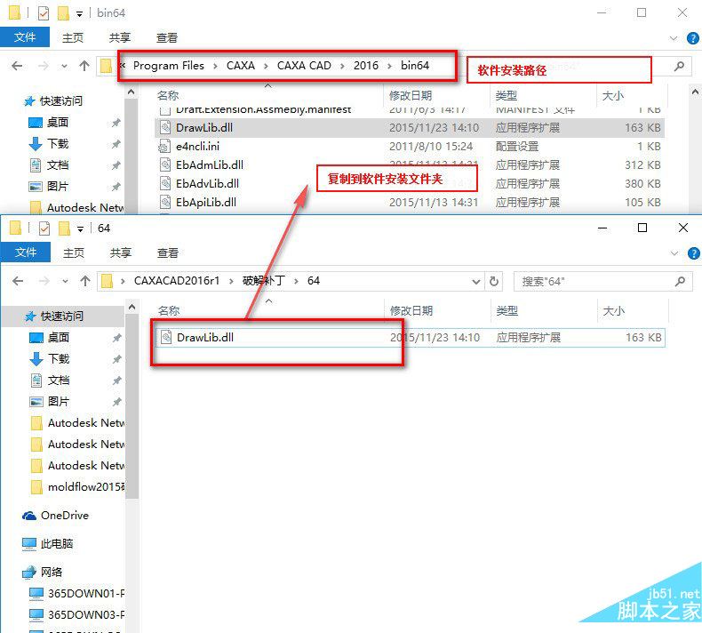Go up one folder in the 64 window

(85, 281)
